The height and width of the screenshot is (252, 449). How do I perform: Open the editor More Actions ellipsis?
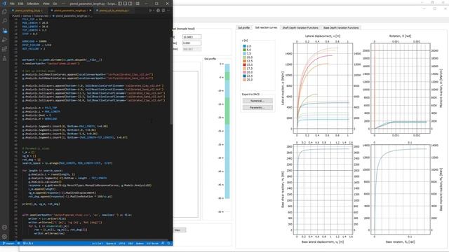coord(168,10)
